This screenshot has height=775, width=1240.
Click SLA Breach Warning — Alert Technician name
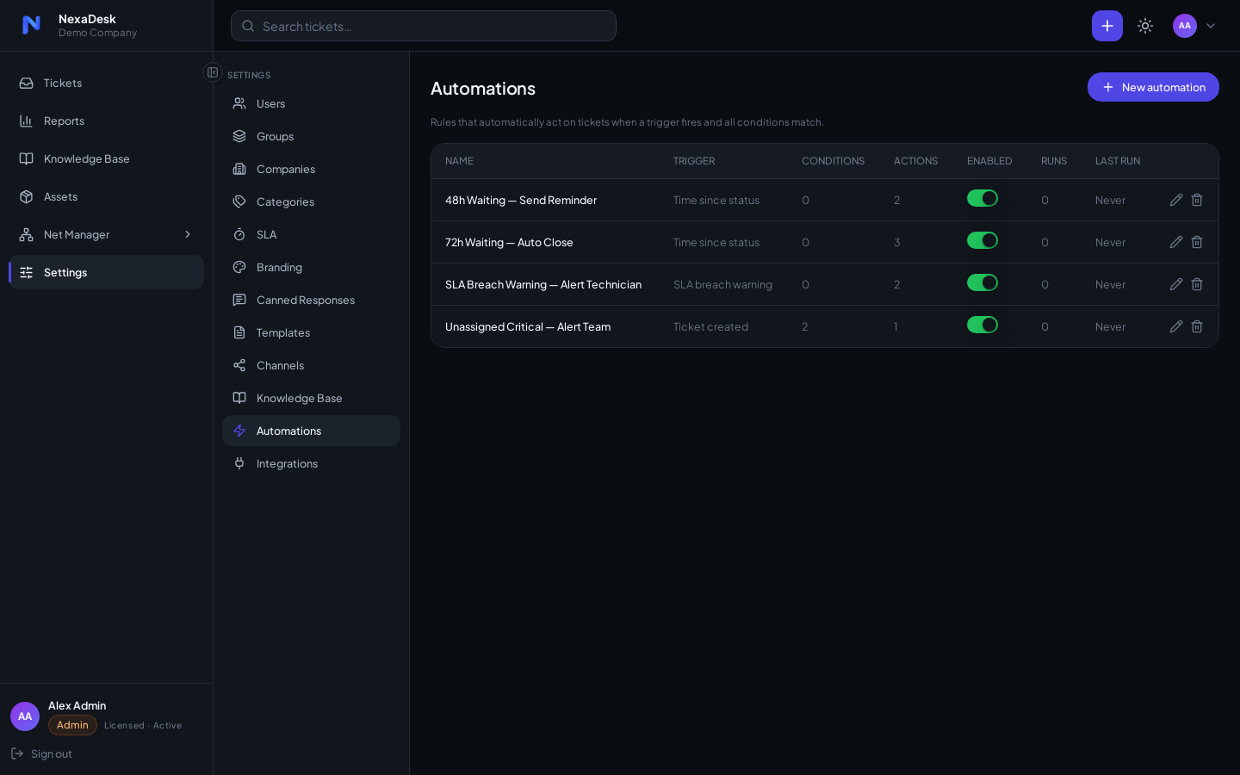543,284
